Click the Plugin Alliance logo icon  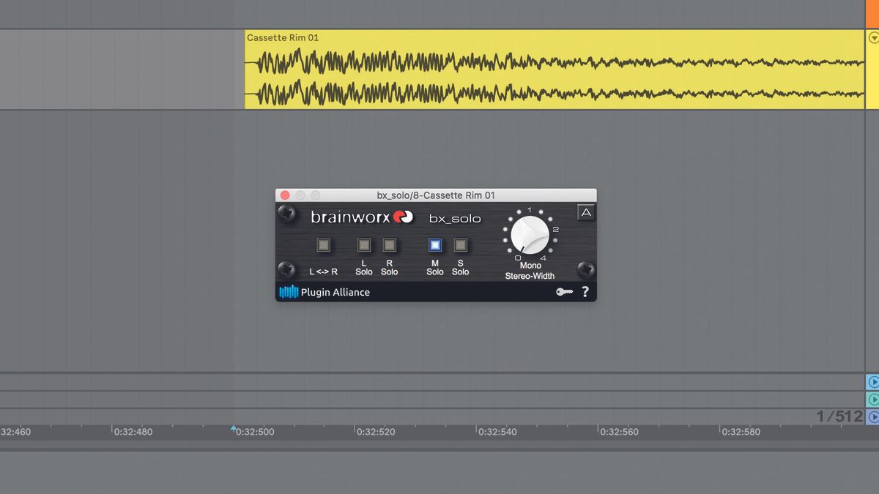(287, 291)
